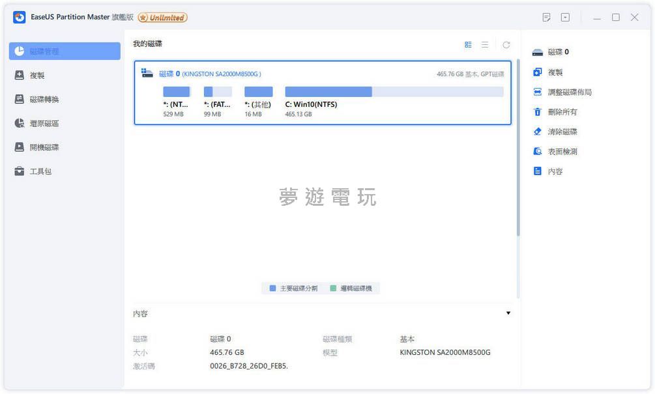Viewport: 655px width, 394px height.
Task: Select 磁碟管理 in the sidebar
Action: tap(65, 51)
